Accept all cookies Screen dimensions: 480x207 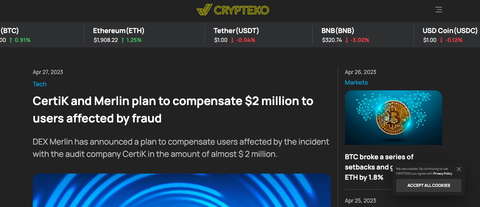[x=428, y=186]
